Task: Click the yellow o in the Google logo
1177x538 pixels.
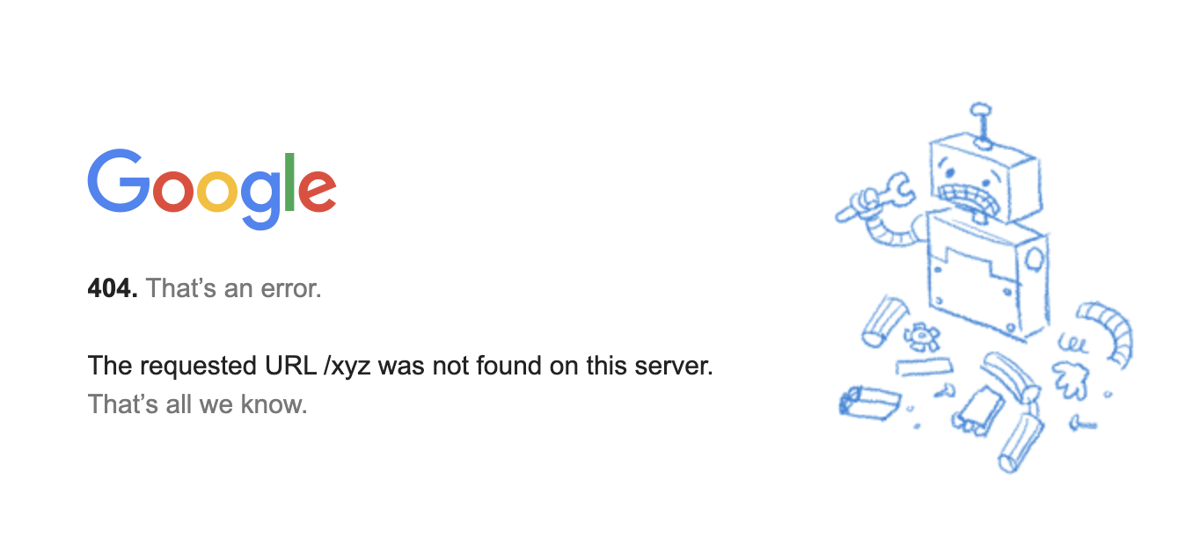Action: coord(216,191)
